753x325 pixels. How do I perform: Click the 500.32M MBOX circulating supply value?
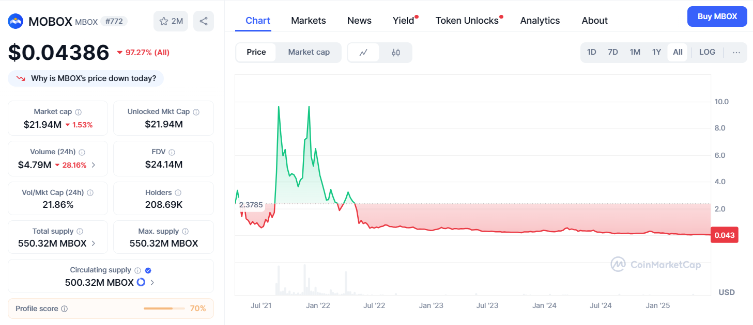(99, 283)
